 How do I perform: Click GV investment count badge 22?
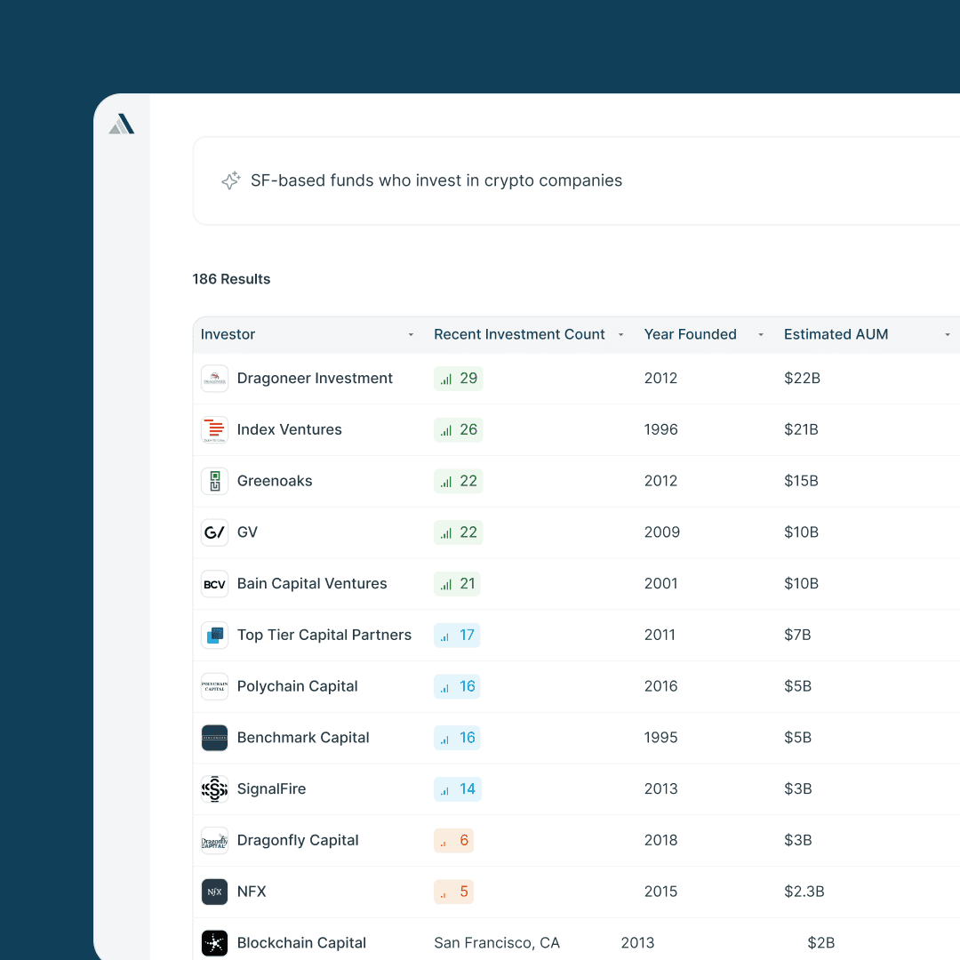(459, 532)
